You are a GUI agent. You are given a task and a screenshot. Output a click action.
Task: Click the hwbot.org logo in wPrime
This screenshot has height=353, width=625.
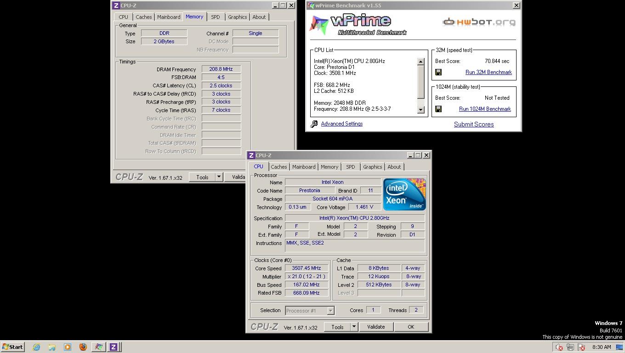point(479,22)
